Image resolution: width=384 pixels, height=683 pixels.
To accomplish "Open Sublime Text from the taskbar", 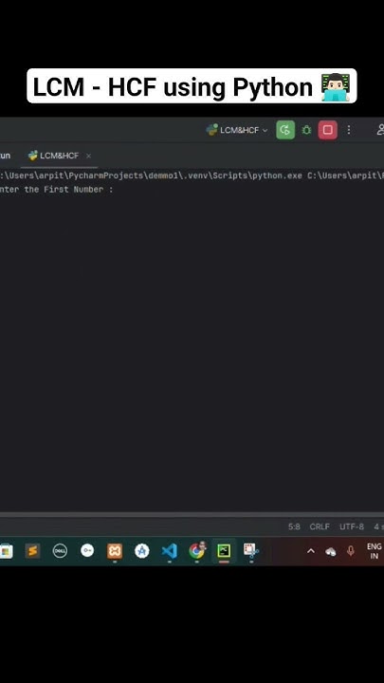I will point(32,551).
